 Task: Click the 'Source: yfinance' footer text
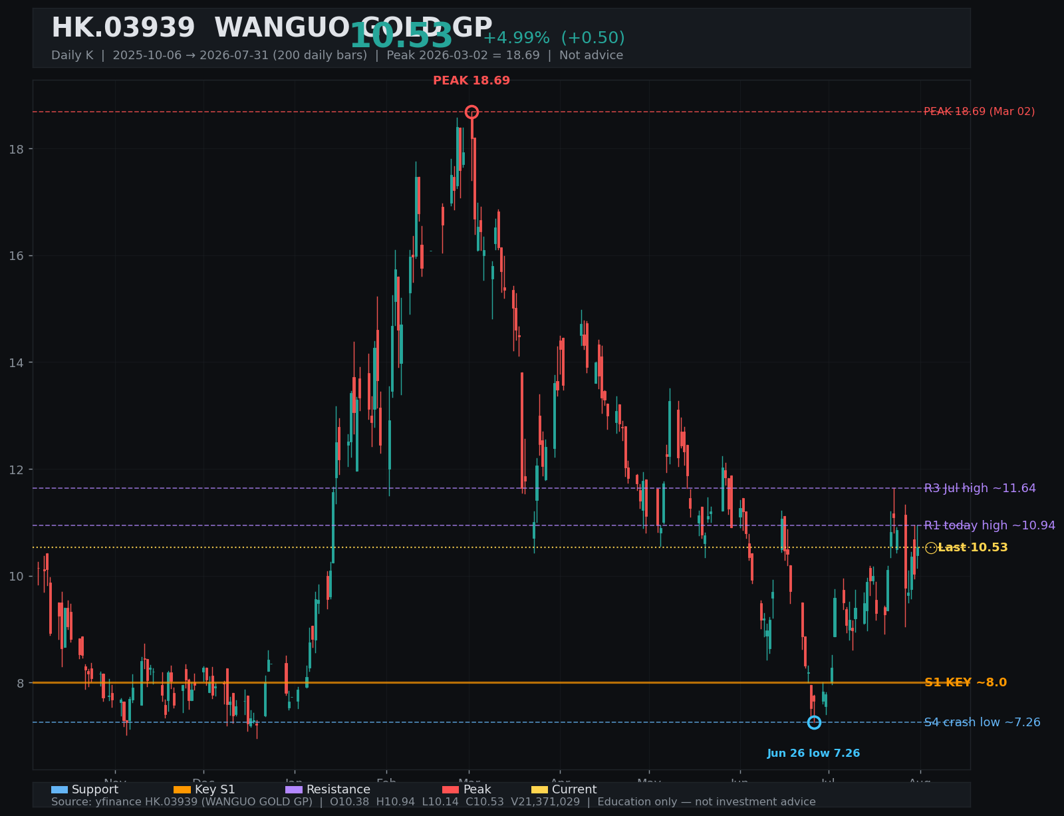tap(434, 802)
